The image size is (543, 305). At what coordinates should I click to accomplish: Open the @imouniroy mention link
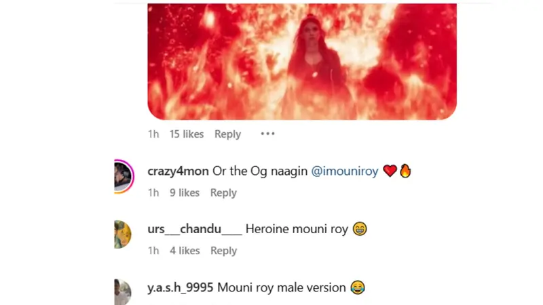click(x=345, y=171)
